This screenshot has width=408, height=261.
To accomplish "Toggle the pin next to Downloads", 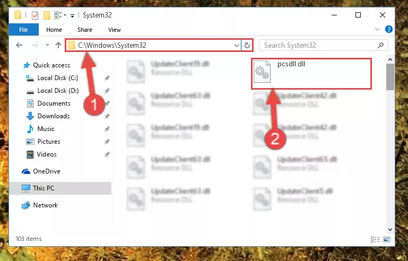I will 107,116.
